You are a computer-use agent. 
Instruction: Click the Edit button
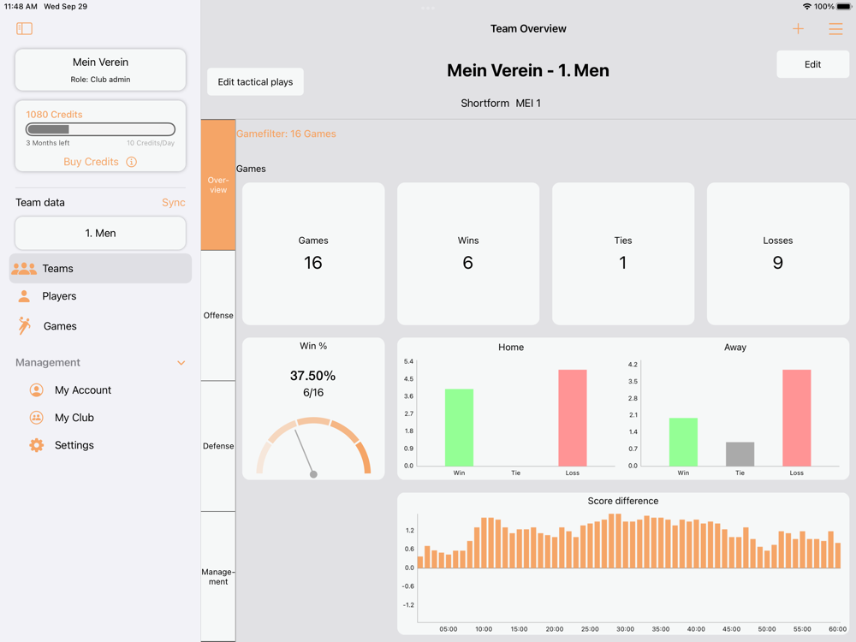(x=812, y=64)
